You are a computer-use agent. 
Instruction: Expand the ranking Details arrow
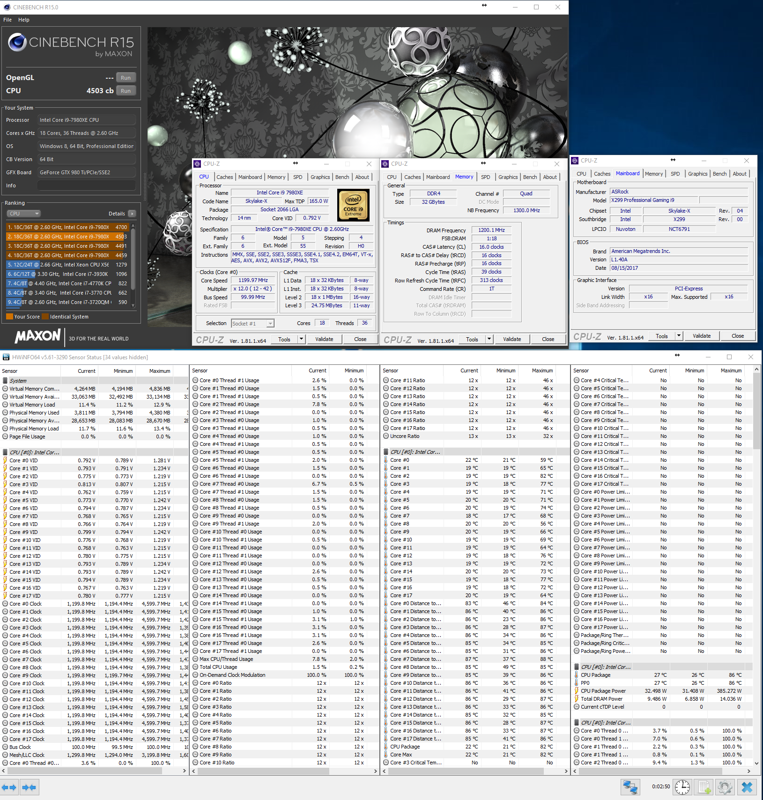pyautogui.click(x=132, y=214)
